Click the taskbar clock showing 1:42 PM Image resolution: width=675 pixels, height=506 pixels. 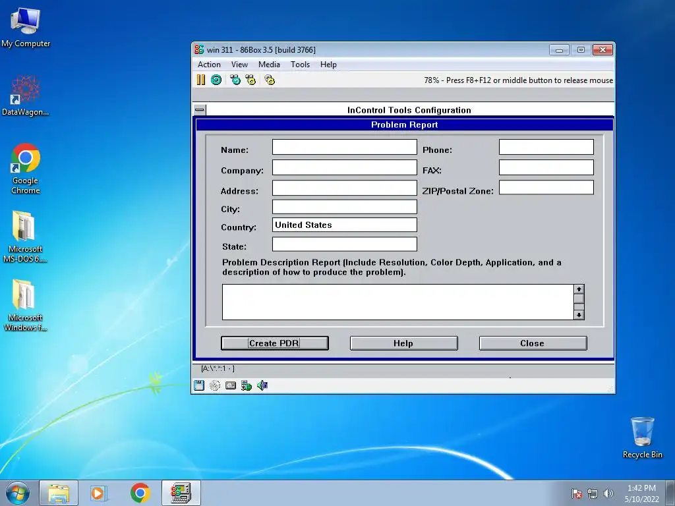(x=641, y=493)
